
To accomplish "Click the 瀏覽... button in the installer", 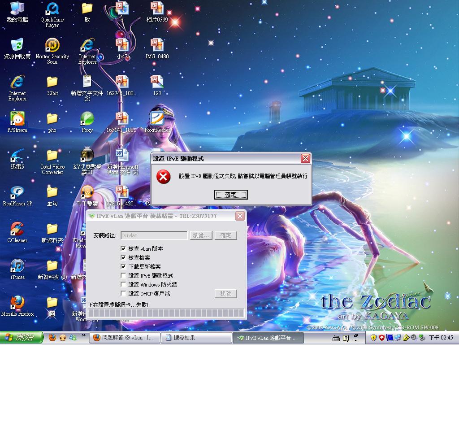I will click(x=201, y=235).
